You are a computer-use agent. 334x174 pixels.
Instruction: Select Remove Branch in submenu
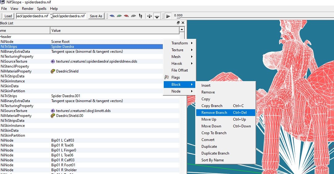click(x=226, y=113)
